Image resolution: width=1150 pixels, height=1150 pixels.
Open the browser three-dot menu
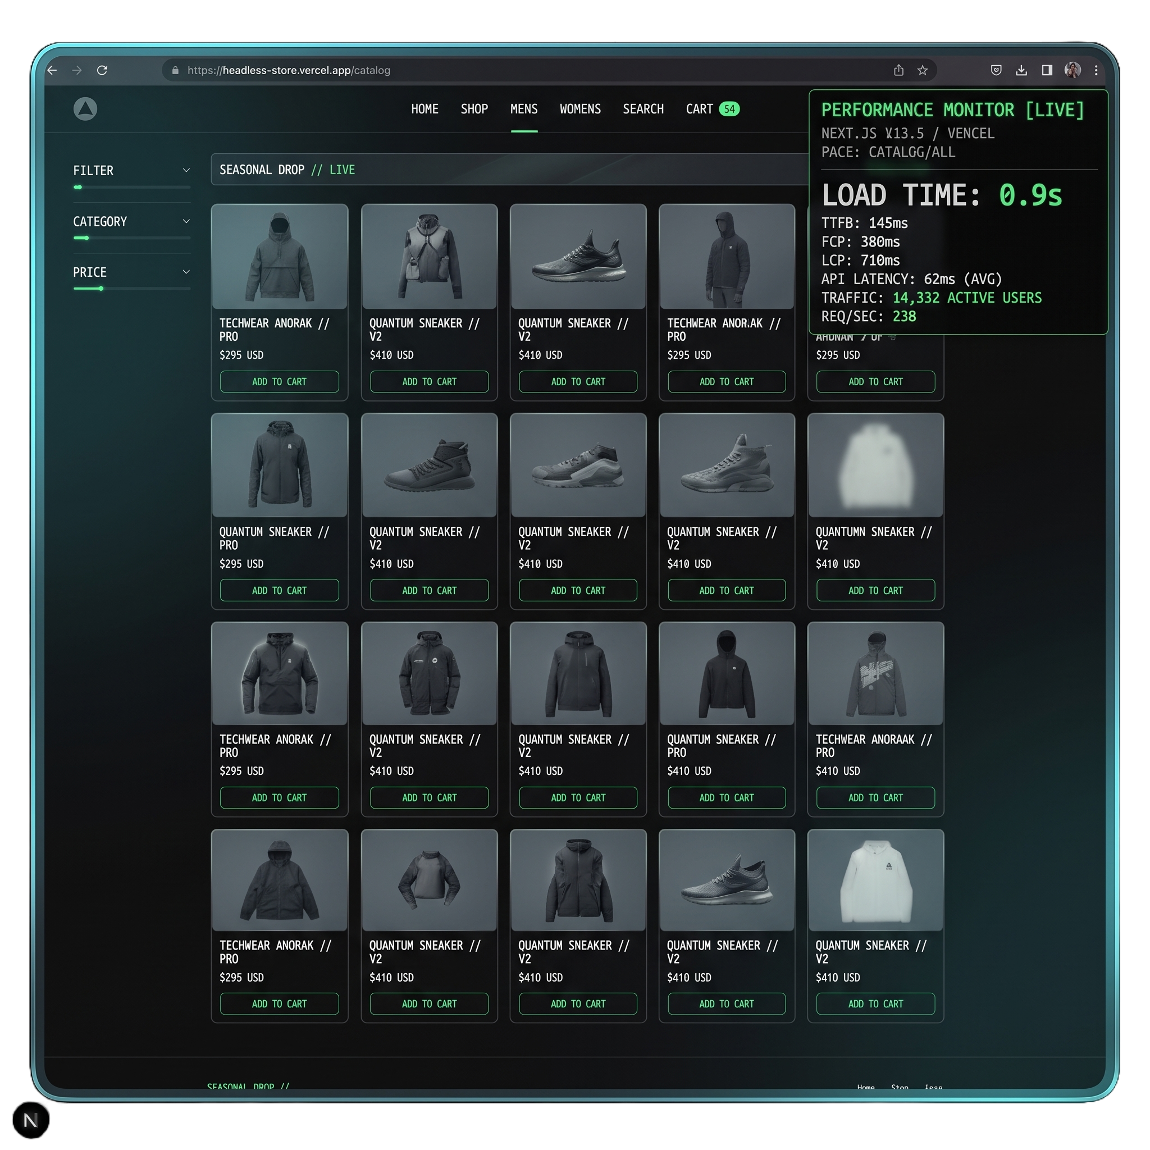(x=1096, y=70)
